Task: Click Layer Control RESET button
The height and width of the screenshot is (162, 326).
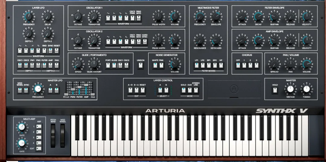Action: pos(142,90)
